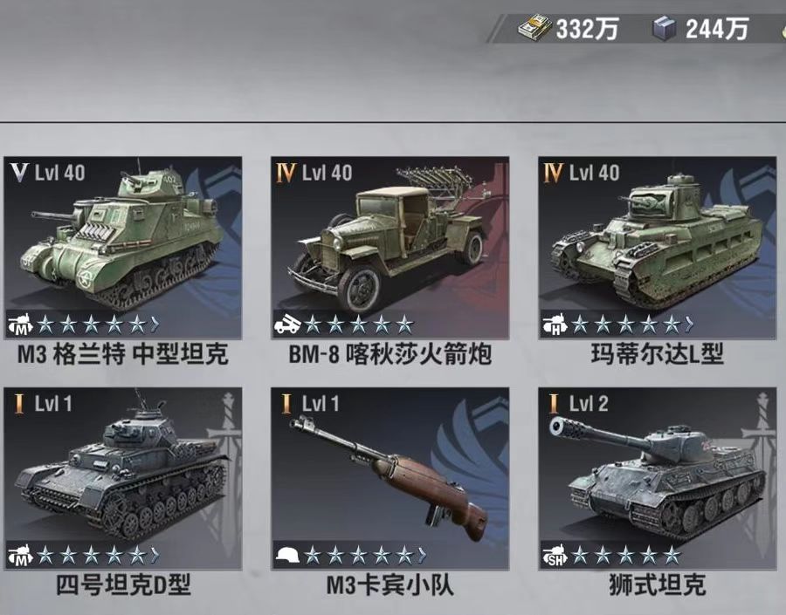Click the cash stack currency icon
This screenshot has height=615, width=786.
tap(534, 28)
